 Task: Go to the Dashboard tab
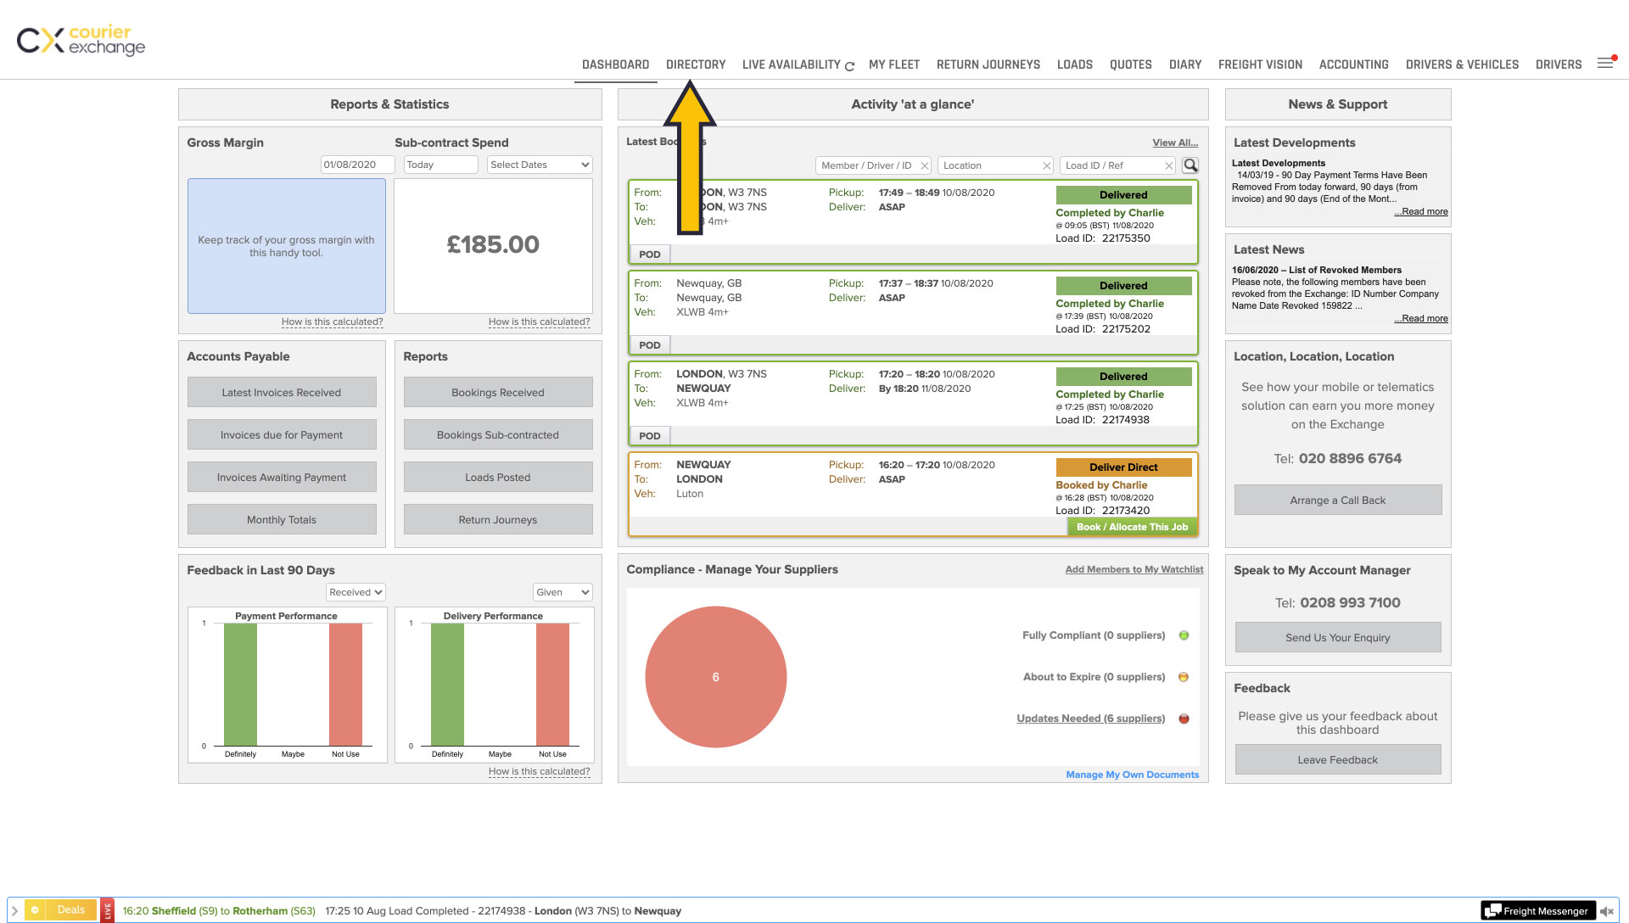[615, 64]
